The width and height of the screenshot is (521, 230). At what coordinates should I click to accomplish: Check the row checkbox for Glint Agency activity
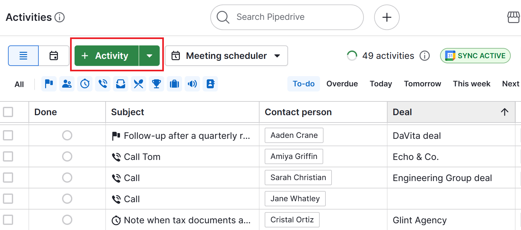[x=8, y=220]
